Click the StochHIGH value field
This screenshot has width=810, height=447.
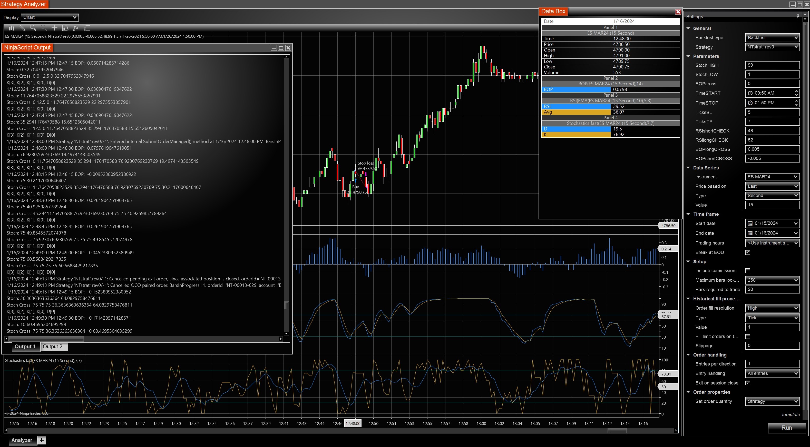click(772, 65)
